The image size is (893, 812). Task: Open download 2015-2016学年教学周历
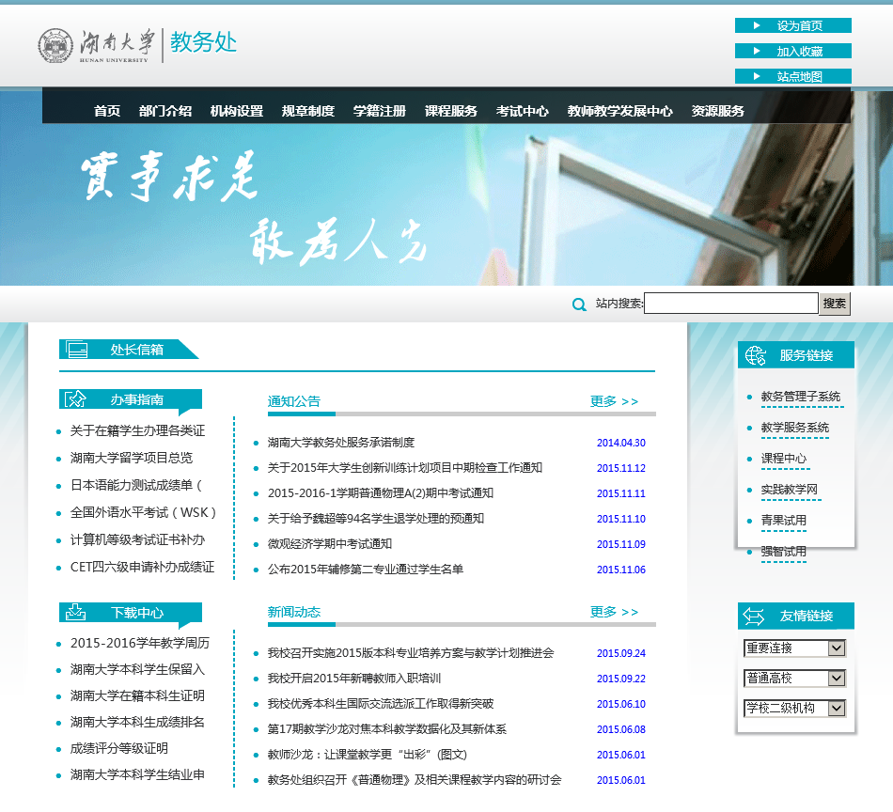pyautogui.click(x=139, y=644)
